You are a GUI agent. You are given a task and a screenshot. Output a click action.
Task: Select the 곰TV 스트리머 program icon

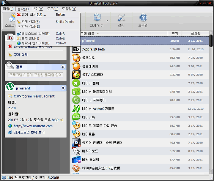point(76,75)
